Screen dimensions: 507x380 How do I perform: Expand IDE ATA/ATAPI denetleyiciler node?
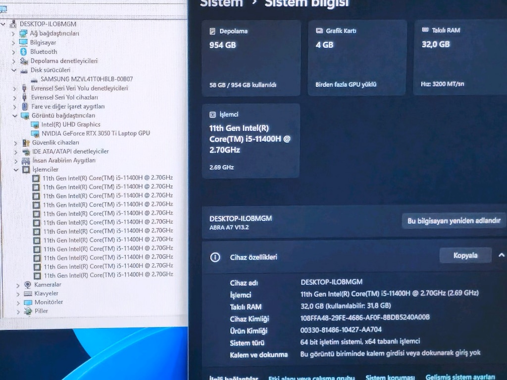tap(15, 151)
